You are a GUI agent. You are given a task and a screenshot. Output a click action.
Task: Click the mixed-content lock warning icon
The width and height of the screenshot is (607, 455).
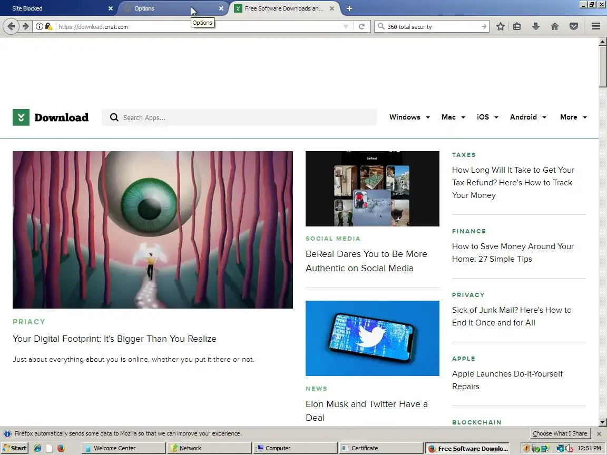point(49,26)
